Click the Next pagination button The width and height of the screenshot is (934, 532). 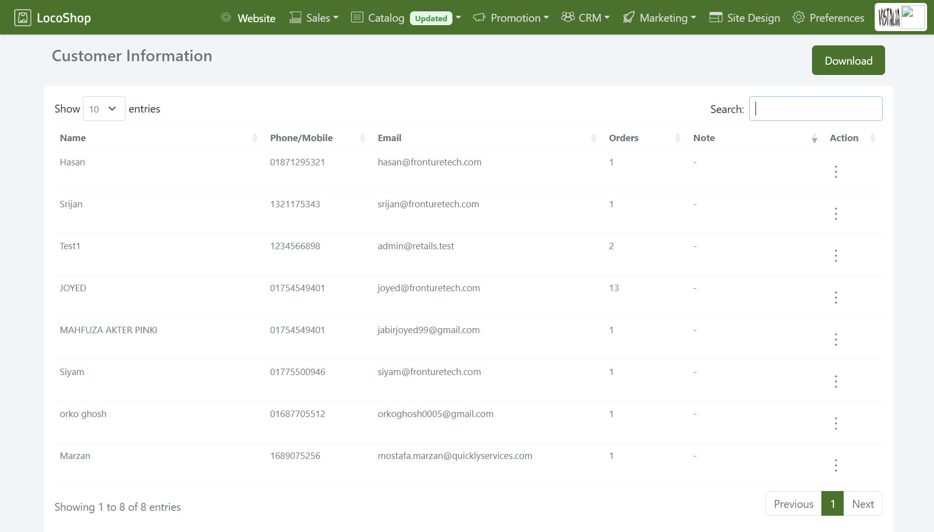point(862,504)
